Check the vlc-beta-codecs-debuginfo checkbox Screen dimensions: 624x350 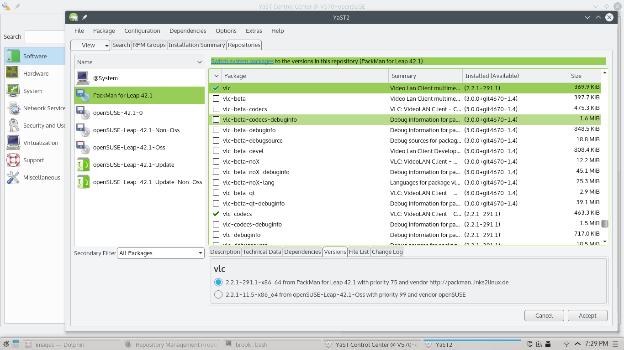(x=216, y=119)
